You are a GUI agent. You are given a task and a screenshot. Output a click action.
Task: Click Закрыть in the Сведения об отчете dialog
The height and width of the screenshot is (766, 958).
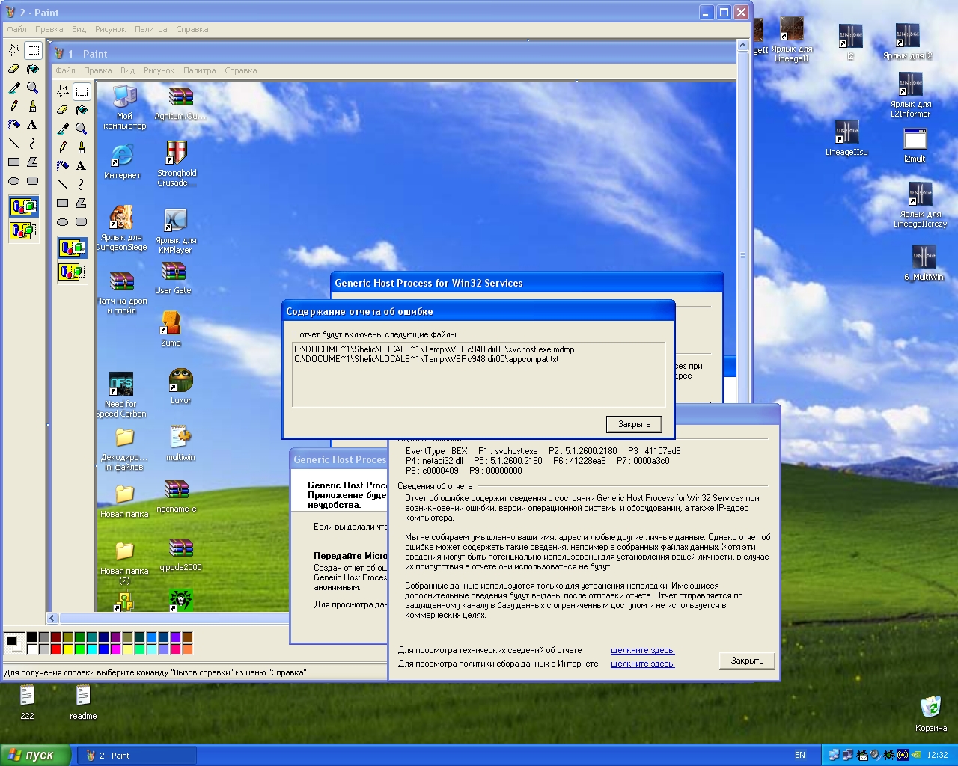[747, 661]
